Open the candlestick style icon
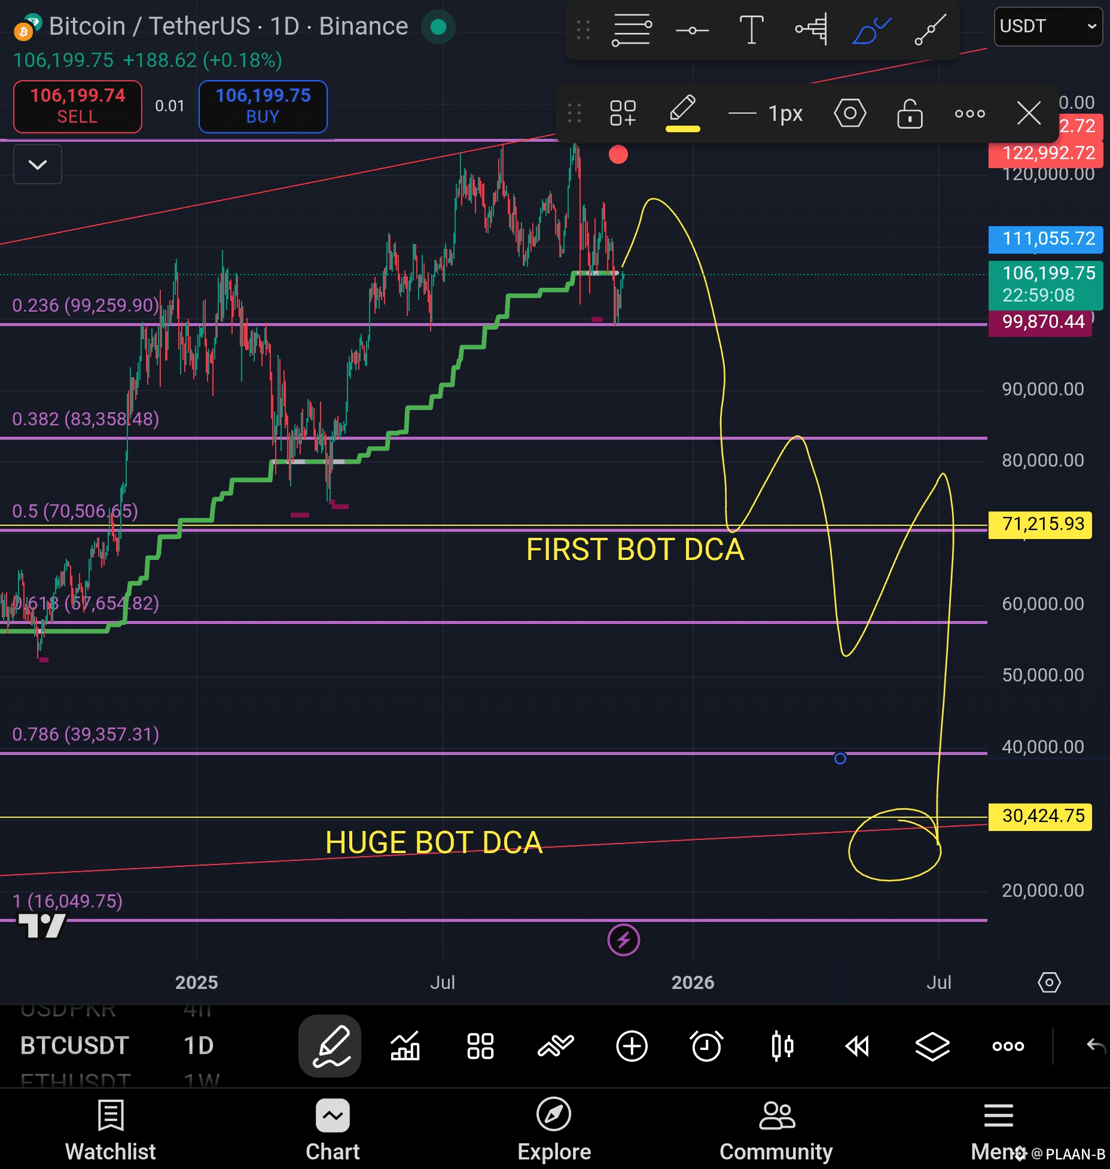1110x1169 pixels. (782, 1046)
